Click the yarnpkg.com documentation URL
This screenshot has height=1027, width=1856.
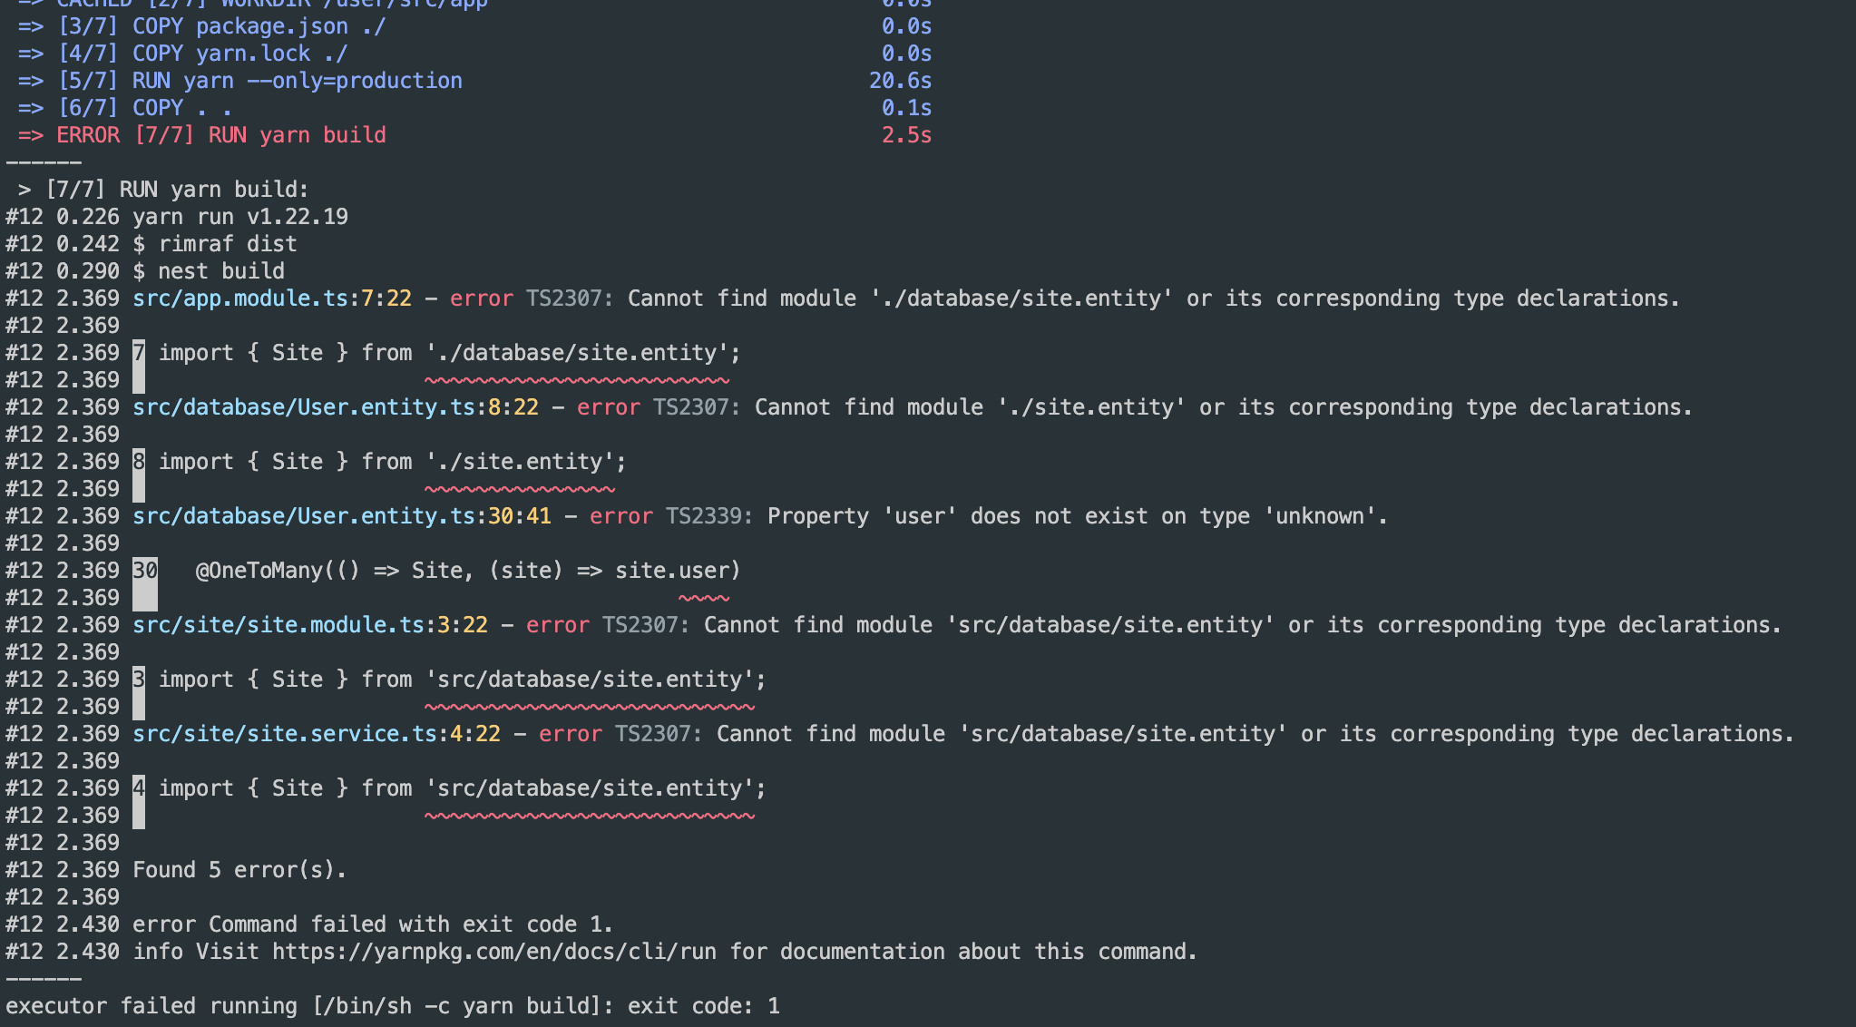493,952
